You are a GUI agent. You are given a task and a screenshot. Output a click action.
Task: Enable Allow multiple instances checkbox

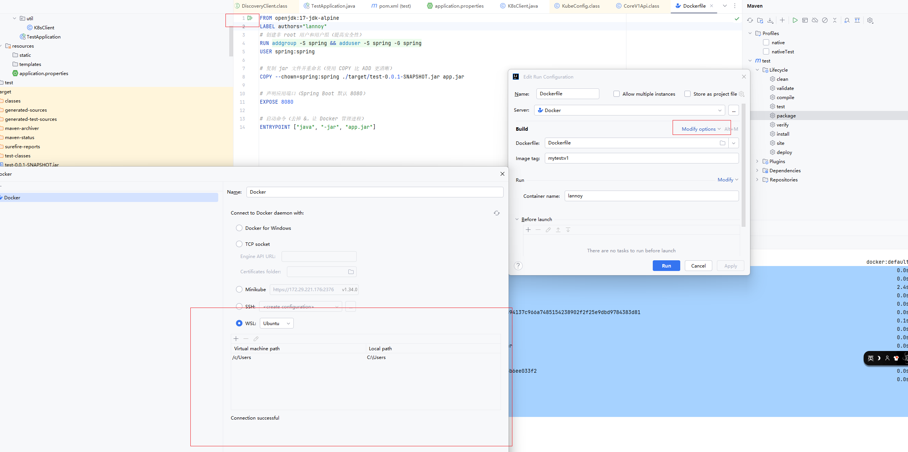617,94
